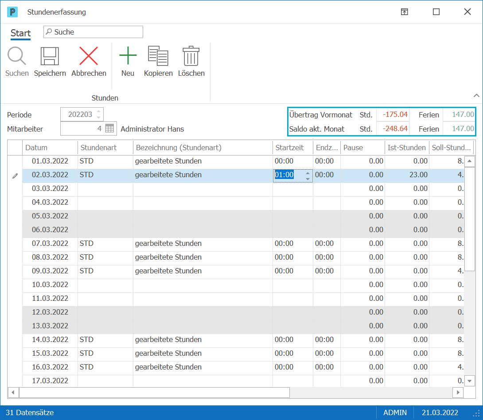The width and height of the screenshot is (483, 420).
Task: Open the Start ribbon tab
Action: (21, 33)
